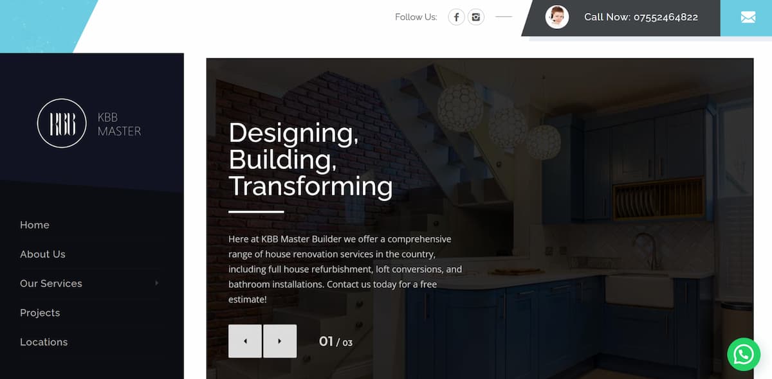Click the circular KBB logo
Image resolution: width=772 pixels, height=379 pixels.
pyautogui.click(x=62, y=123)
